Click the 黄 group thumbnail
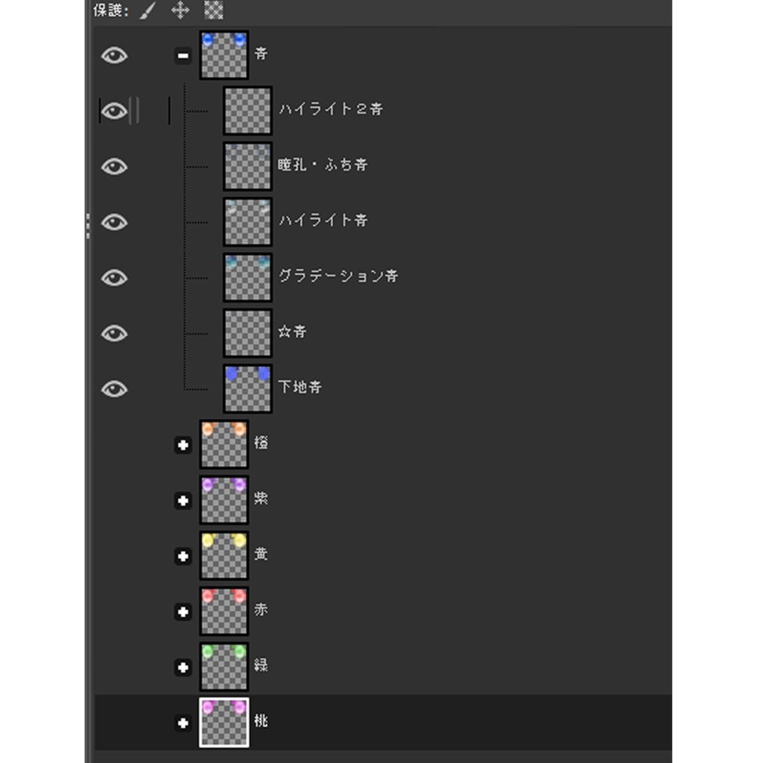The width and height of the screenshot is (763, 763). coord(224,556)
